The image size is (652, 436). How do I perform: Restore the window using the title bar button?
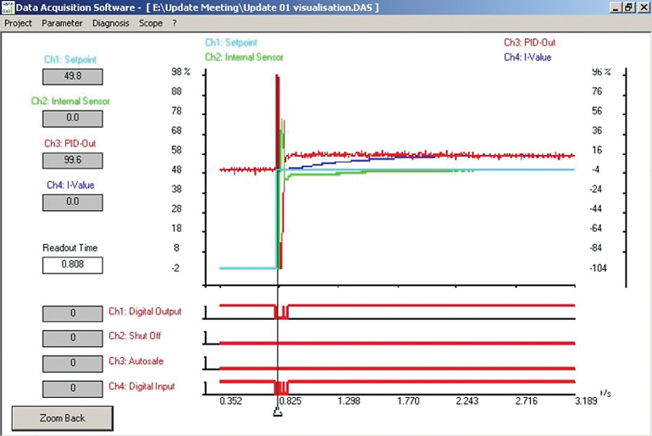click(x=629, y=8)
